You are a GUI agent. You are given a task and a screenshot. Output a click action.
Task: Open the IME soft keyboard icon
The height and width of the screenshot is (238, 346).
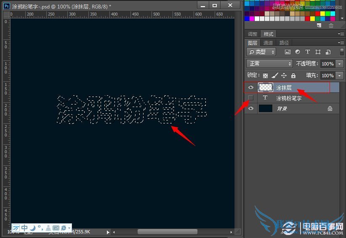coord(56,228)
